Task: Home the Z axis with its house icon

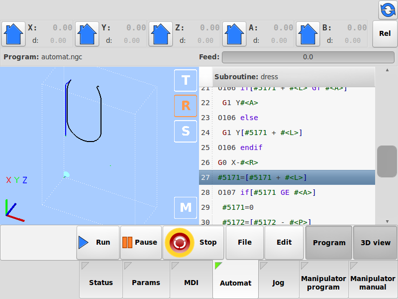Action: [161, 34]
